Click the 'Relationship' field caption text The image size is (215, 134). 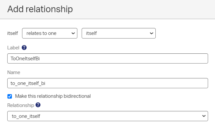tap(20, 105)
